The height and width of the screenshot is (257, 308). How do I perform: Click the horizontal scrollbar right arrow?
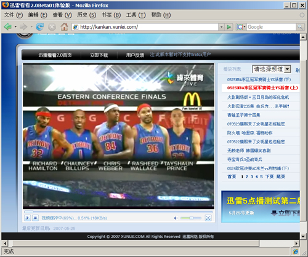[296, 243]
